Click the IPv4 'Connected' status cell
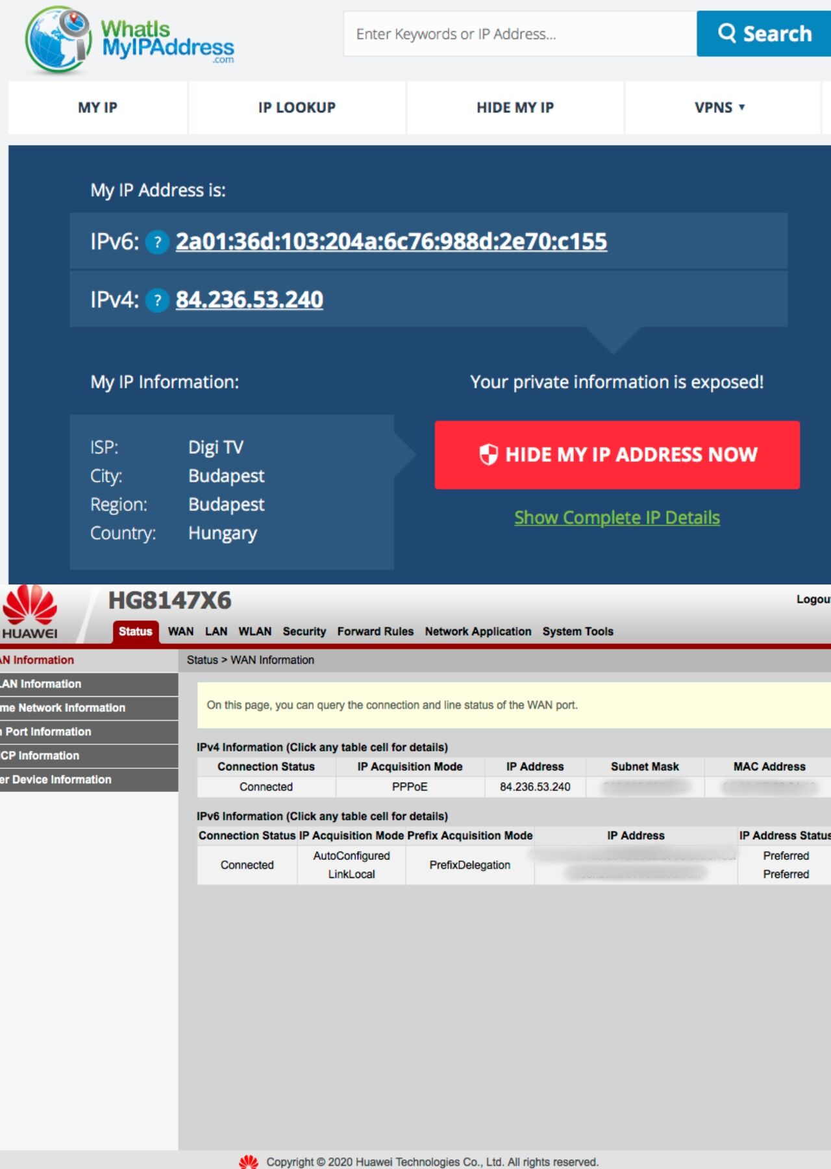The image size is (831, 1169). [x=266, y=787]
